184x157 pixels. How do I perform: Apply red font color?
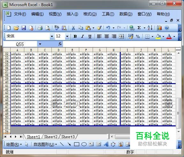[169, 36]
